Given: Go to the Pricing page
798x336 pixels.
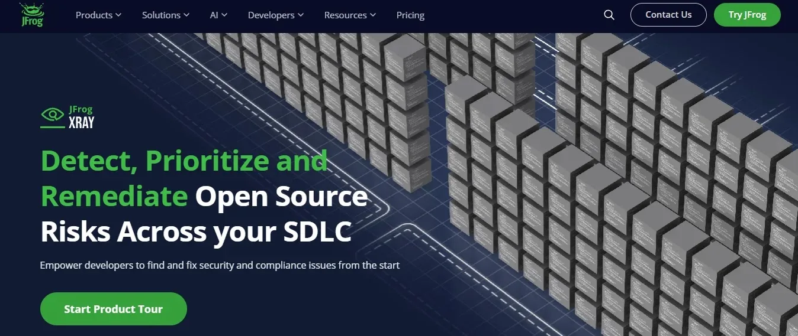Looking at the screenshot, I should tap(410, 15).
